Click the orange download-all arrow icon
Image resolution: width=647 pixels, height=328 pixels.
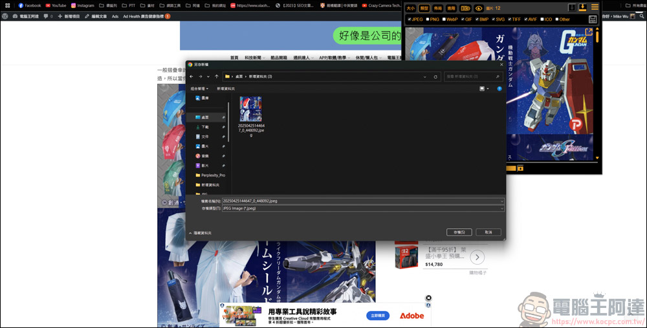(x=582, y=8)
